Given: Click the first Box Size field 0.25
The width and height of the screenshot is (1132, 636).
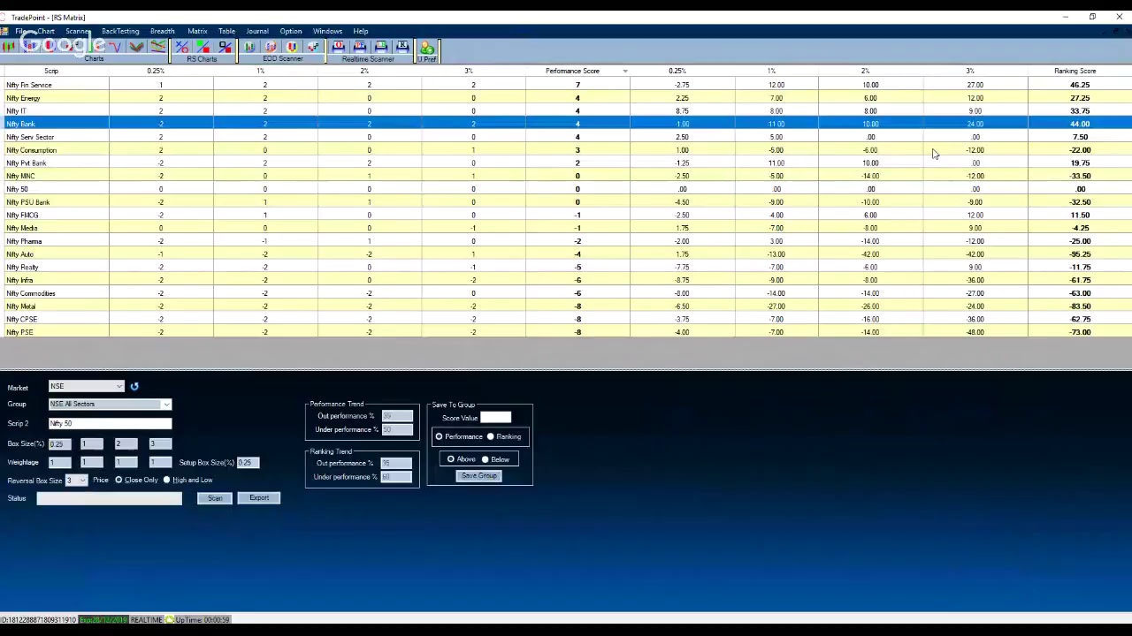Looking at the screenshot, I should click(x=61, y=443).
